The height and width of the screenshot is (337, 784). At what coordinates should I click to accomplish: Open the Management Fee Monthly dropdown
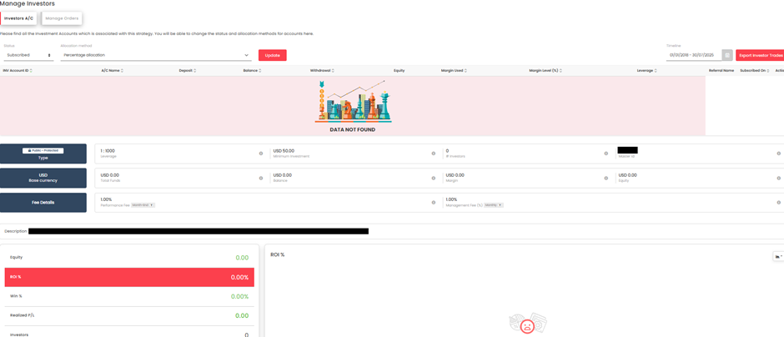(x=493, y=204)
